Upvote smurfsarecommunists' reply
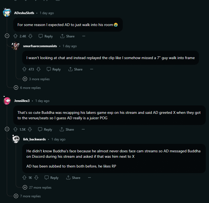The image size is (209, 203). click(x=24, y=69)
